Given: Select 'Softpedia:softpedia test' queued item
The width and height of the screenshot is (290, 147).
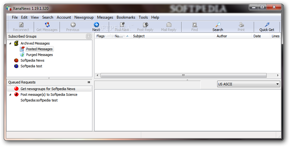Looking at the screenshot, I should pyautogui.click(x=39, y=100).
